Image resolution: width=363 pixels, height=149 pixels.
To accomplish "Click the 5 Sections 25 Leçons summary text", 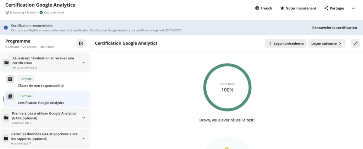I will coord(30,47).
